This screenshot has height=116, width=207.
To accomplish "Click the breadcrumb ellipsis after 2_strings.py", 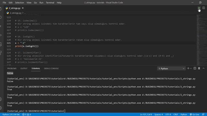I will (x=25, y=13).
